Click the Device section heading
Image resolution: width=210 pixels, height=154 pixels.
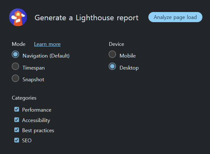click(x=116, y=44)
